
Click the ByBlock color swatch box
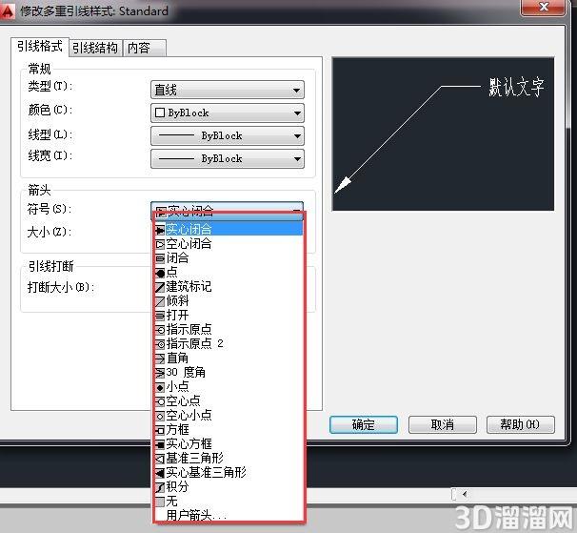[160, 113]
